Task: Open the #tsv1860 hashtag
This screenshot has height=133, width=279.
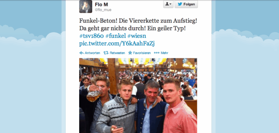Action: (91, 36)
